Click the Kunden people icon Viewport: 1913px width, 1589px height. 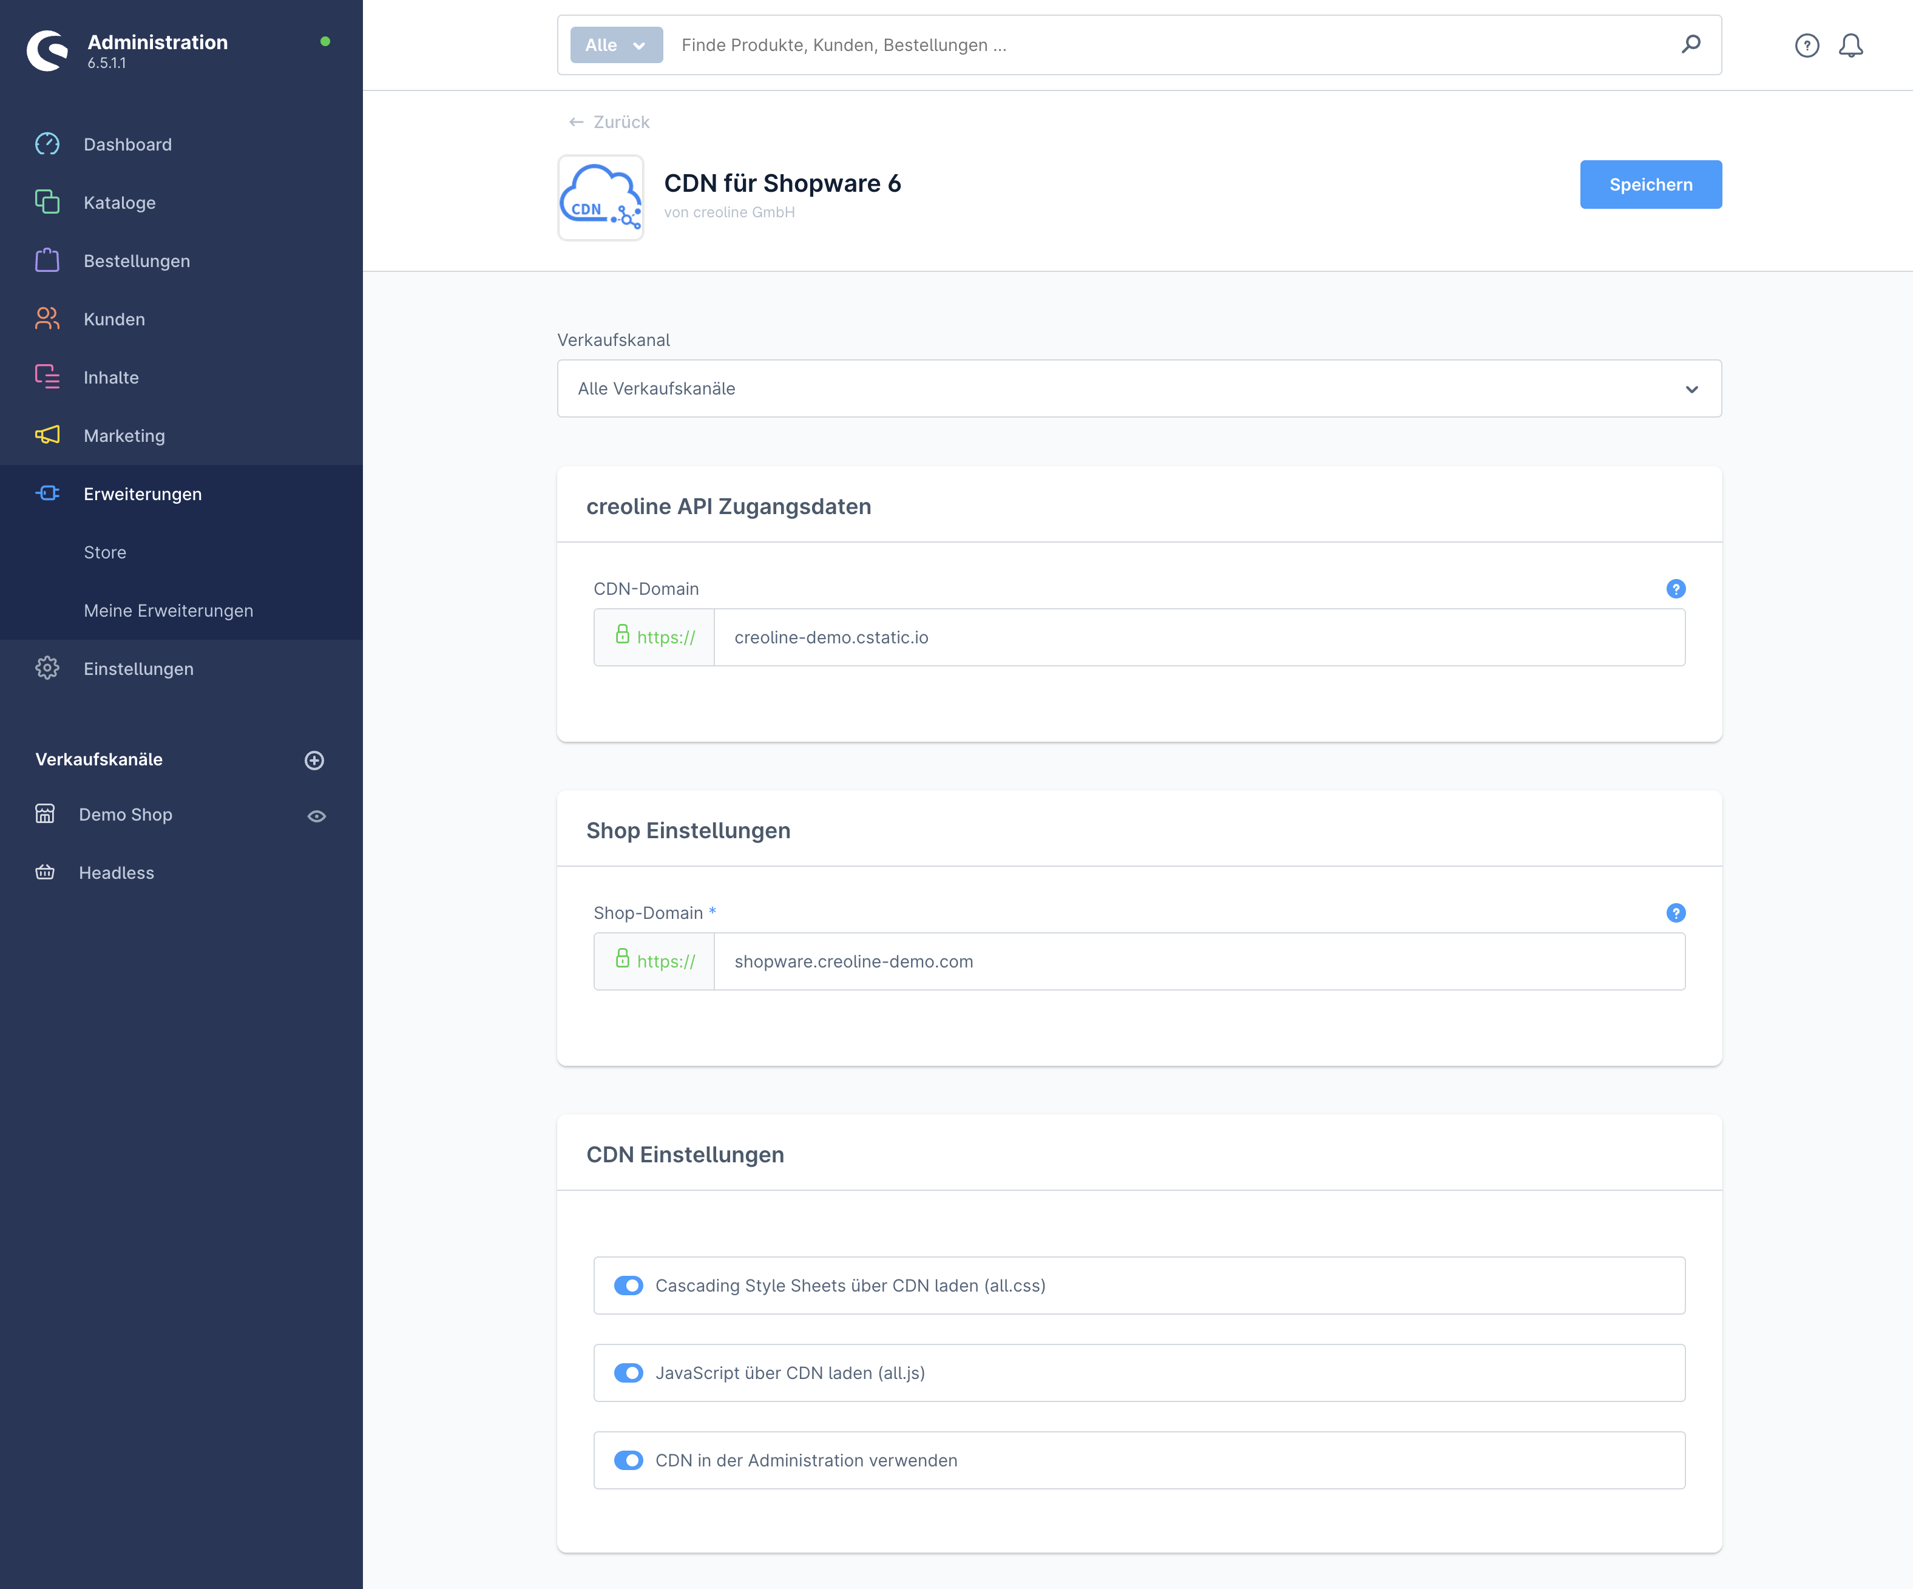click(47, 319)
